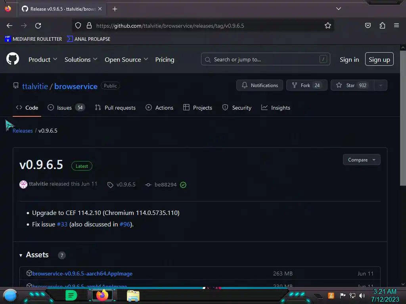Open the Firefox extensions puzzle icon
This screenshot has height=304, width=406.
[x=382, y=25]
